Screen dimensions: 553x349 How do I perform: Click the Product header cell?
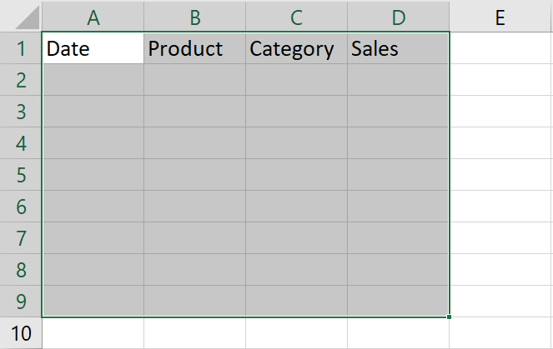pos(194,48)
